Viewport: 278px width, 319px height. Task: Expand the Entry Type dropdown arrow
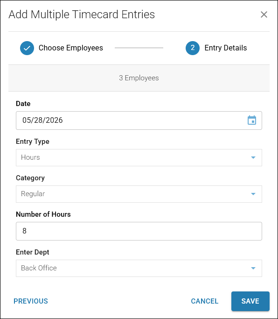pyautogui.click(x=253, y=157)
